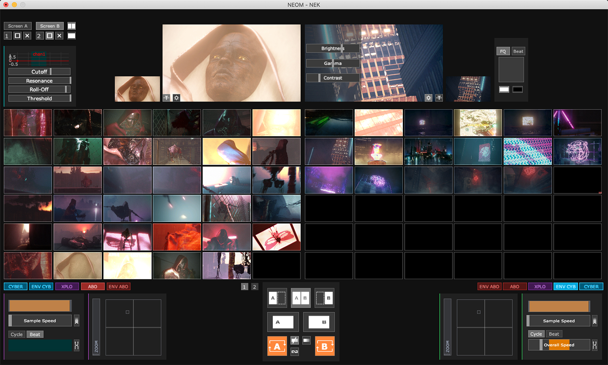Screen dimensions: 608x365
Task: Select the A|B split screen layout
Action: coord(301,298)
